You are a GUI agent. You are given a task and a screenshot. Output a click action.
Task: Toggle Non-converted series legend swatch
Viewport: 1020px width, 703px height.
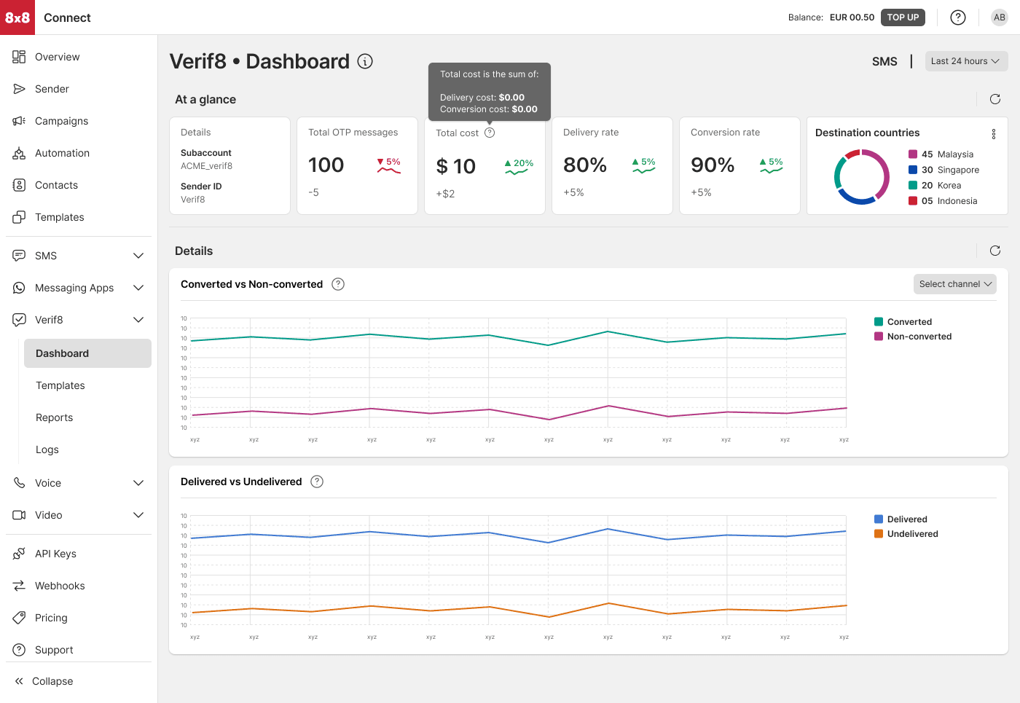click(879, 337)
